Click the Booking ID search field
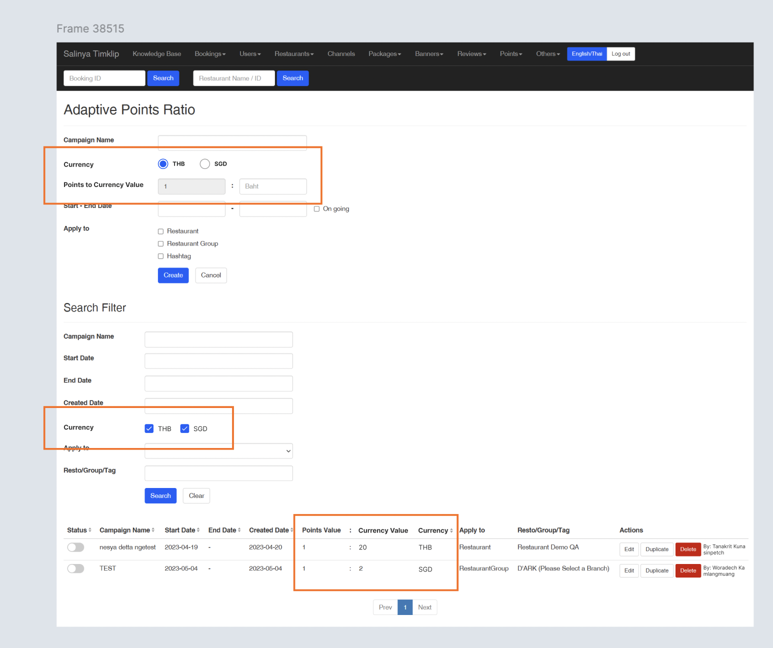The image size is (773, 648). [104, 78]
